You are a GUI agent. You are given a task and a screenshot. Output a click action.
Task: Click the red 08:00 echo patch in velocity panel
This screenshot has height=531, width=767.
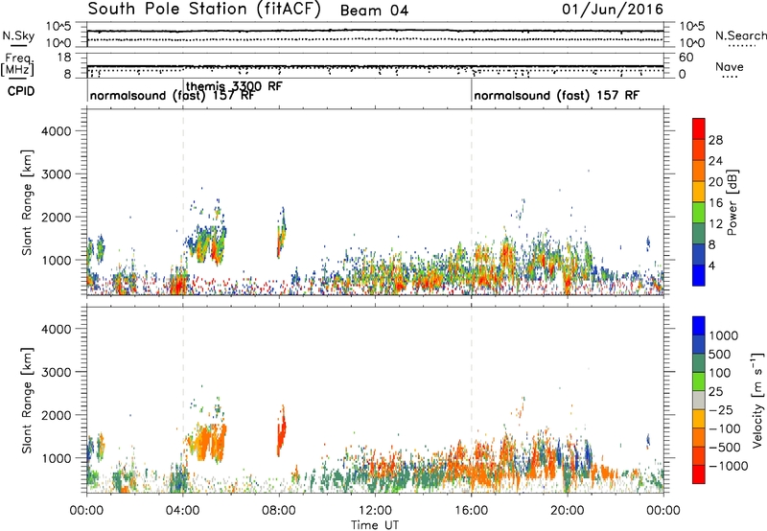[281, 430]
